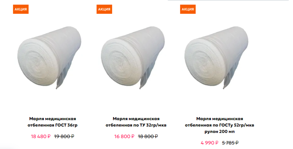This screenshot has width=293, height=149.
Task: Click the crossed-out 18 800 ₽ price
Action: pos(148,137)
